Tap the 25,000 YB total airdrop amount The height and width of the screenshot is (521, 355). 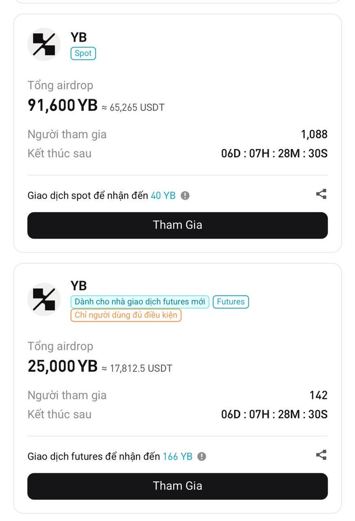pyautogui.click(x=62, y=366)
